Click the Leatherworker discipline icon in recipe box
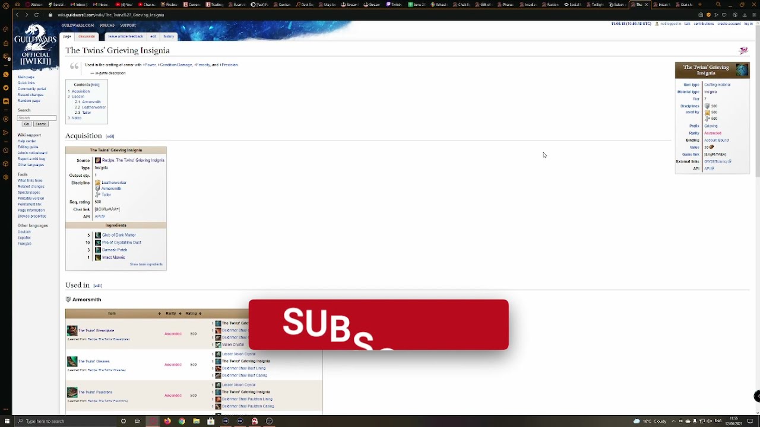The height and width of the screenshot is (427, 760). [x=97, y=183]
